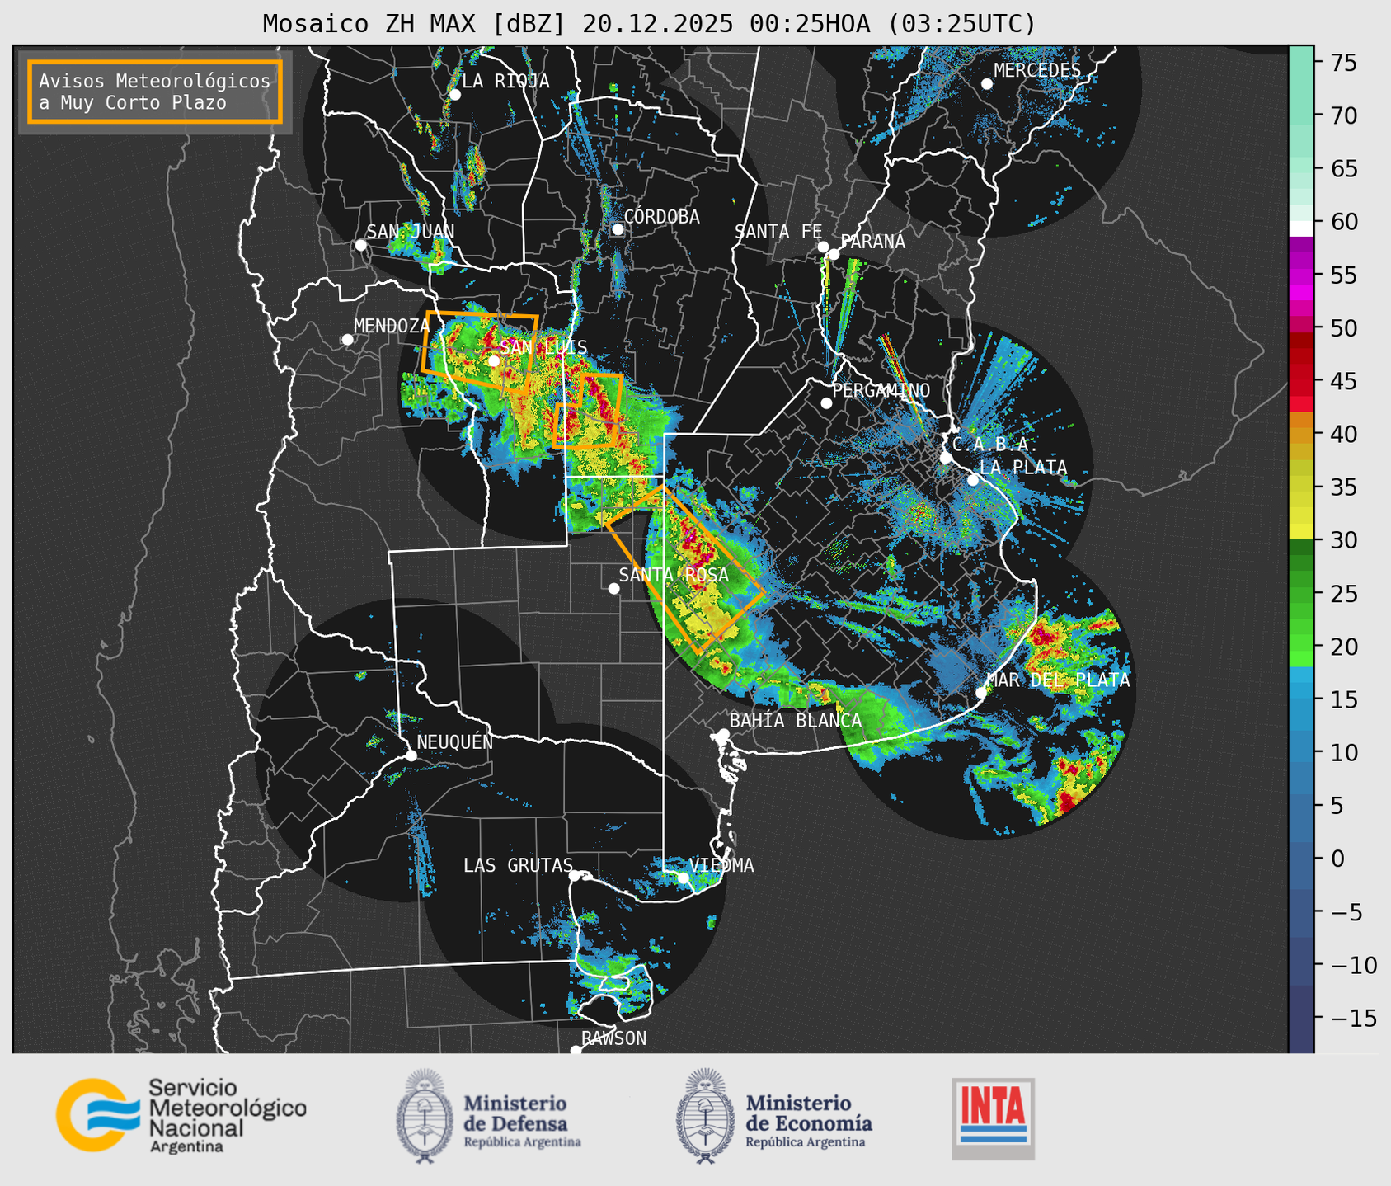Select the La Rioja city marker dot

click(455, 95)
